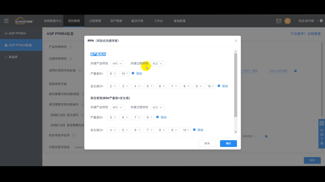Open the 过程管理 menu
Image resolution: width=325 pixels, height=182 pixels.
(95, 21)
